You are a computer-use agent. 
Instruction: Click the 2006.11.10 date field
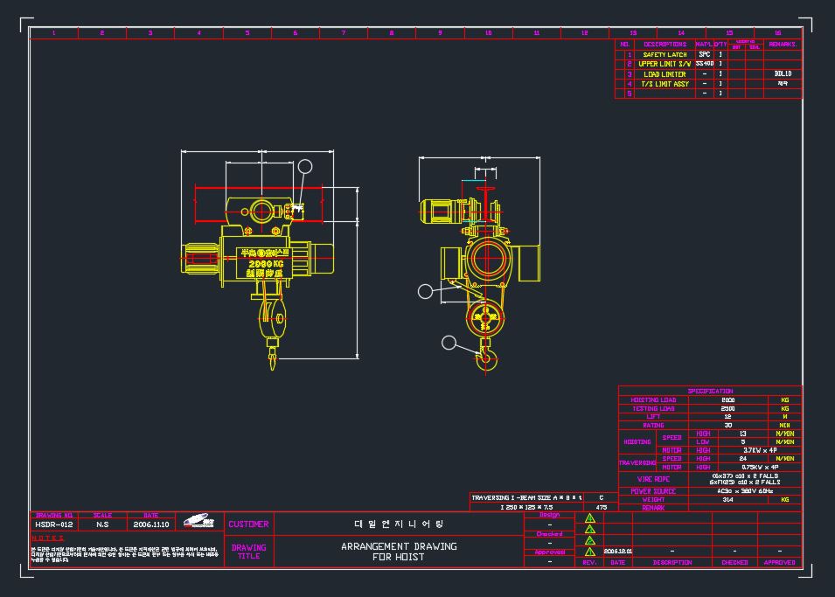pos(151,524)
